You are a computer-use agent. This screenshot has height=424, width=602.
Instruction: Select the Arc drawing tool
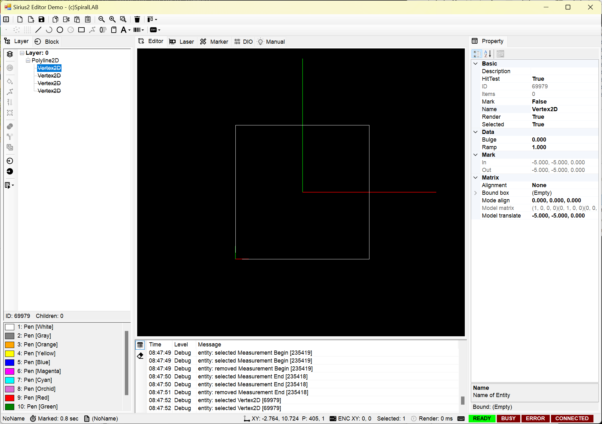click(x=49, y=30)
